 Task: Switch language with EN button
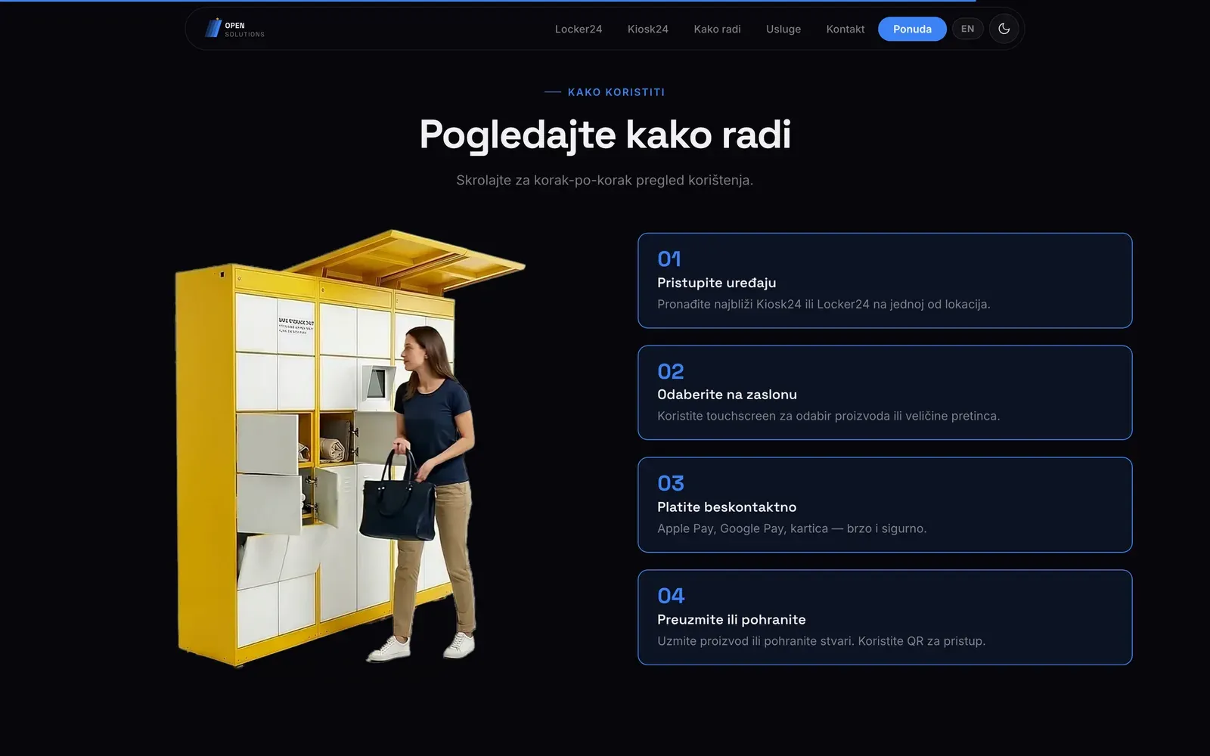point(967,29)
